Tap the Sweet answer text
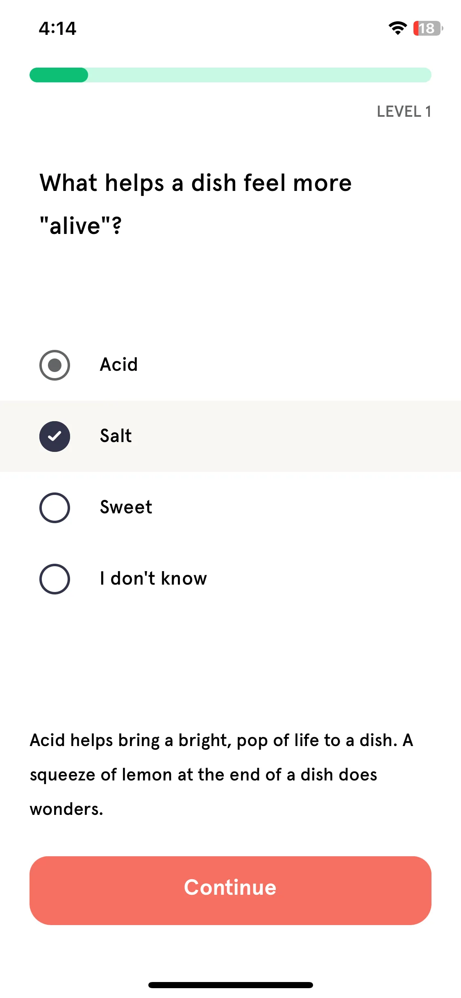 click(x=126, y=507)
